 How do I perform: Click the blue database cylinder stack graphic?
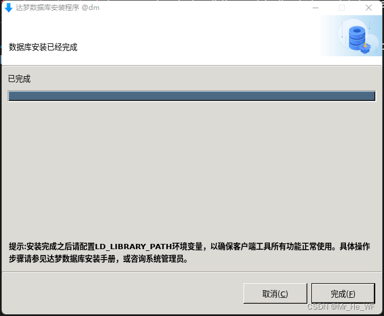[x=357, y=38]
